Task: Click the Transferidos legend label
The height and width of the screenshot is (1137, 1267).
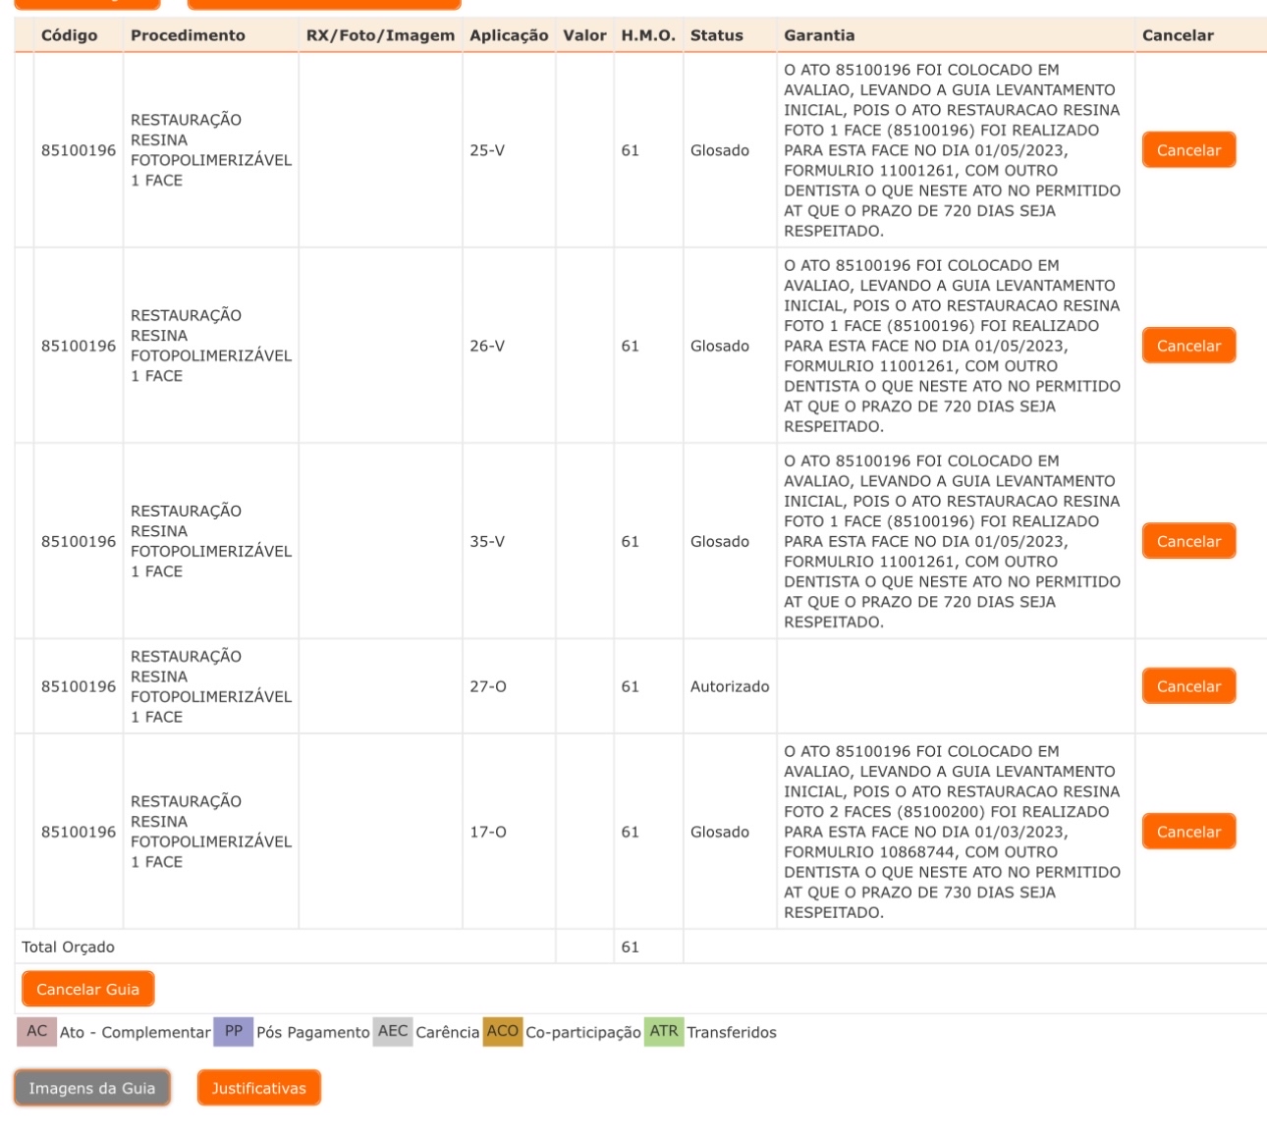Action: click(732, 1032)
